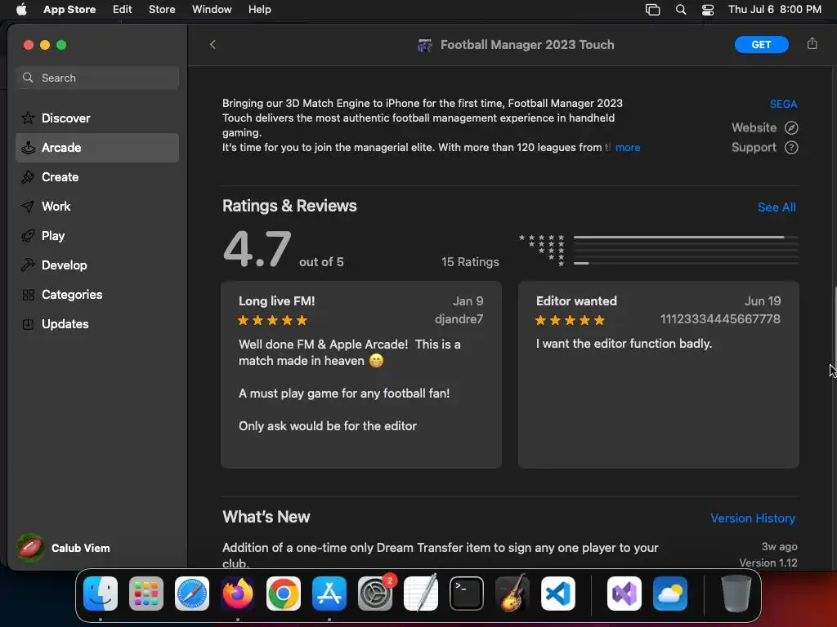Open the Editor wanted review card

coord(659,375)
